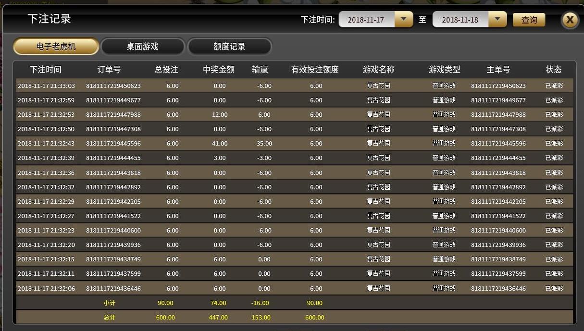Select timestamp 2018-11-17 21:32:11
The height and width of the screenshot is (331, 584).
click(46, 274)
